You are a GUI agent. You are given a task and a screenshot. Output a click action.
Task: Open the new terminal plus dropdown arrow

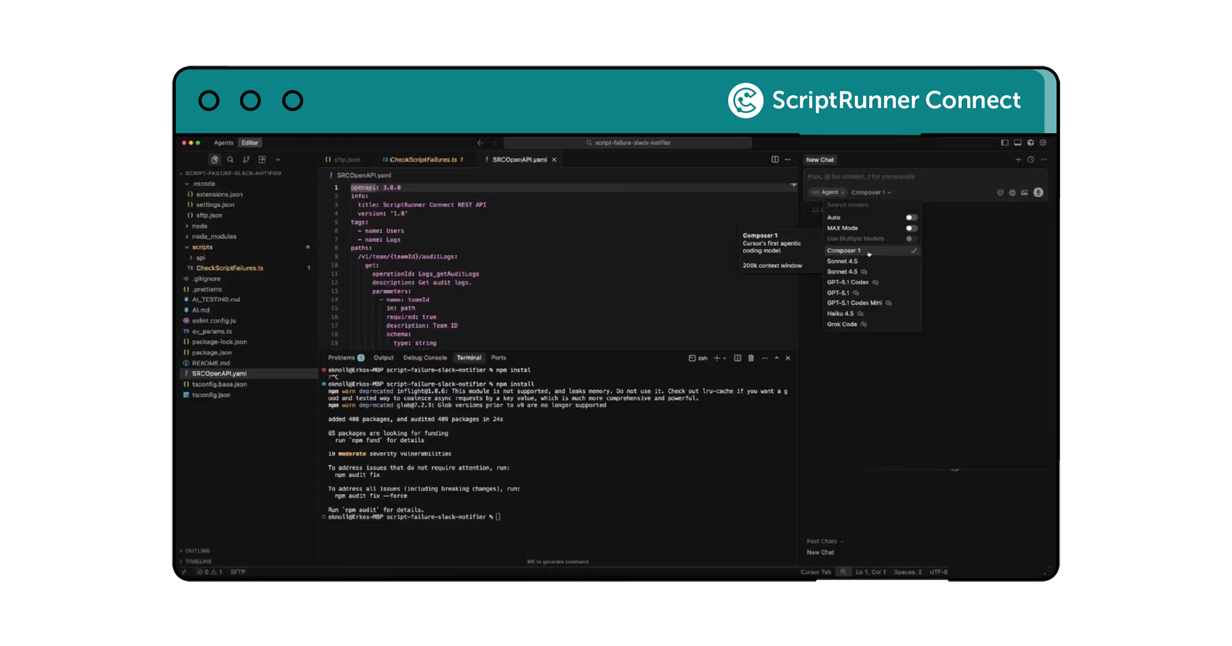point(725,358)
